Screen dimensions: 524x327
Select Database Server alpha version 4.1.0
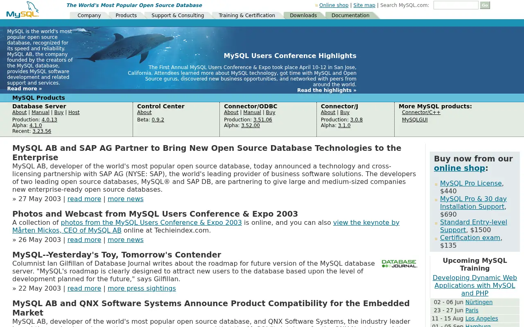(36, 125)
